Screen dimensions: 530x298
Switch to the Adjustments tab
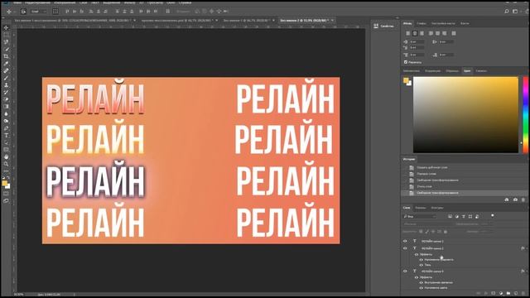tap(432, 71)
